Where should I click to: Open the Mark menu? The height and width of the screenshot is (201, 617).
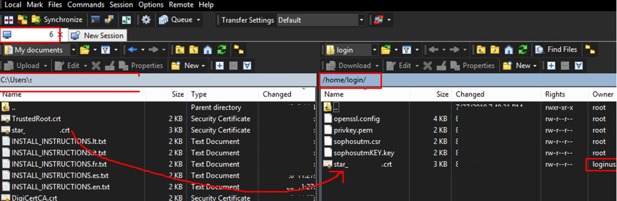[x=35, y=5]
